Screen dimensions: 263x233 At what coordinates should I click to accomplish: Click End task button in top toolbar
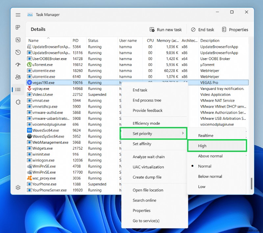click(203, 30)
